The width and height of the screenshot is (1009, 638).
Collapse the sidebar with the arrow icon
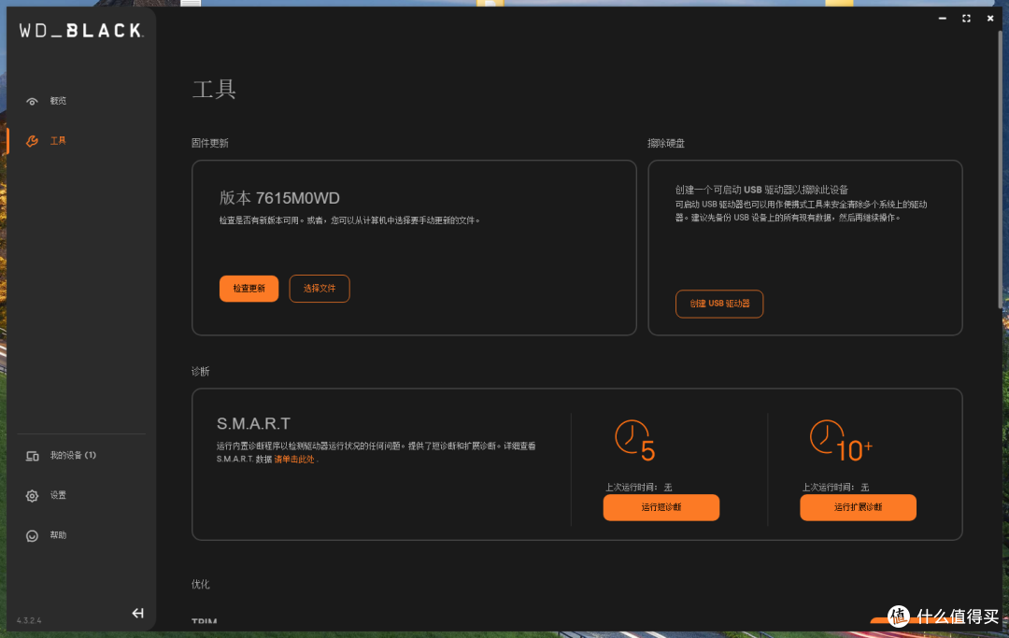tap(137, 613)
